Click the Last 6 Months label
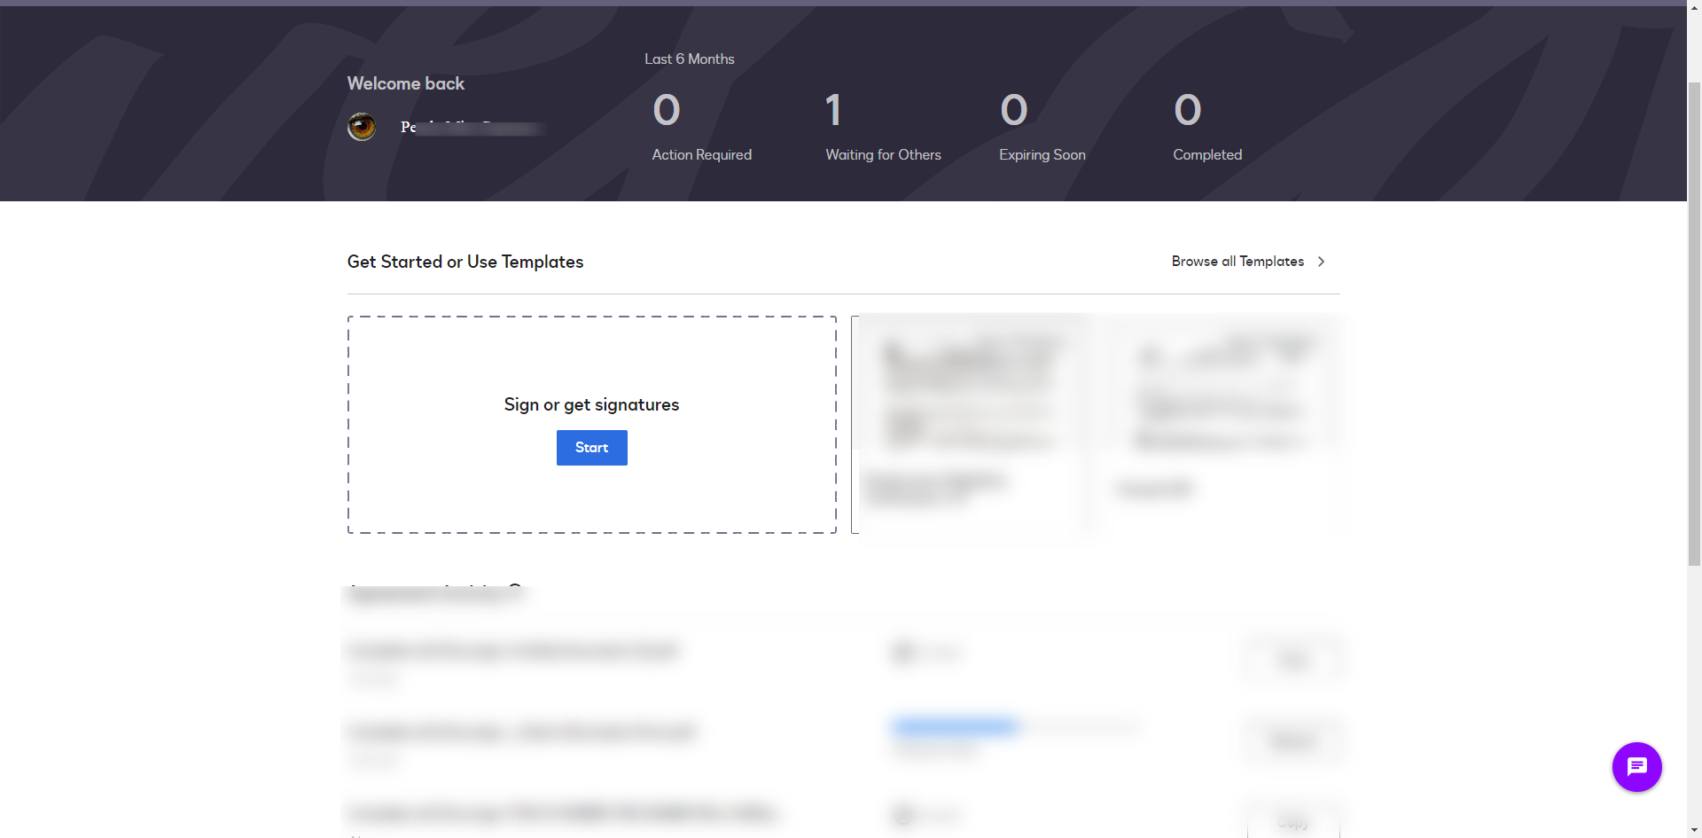 point(689,59)
